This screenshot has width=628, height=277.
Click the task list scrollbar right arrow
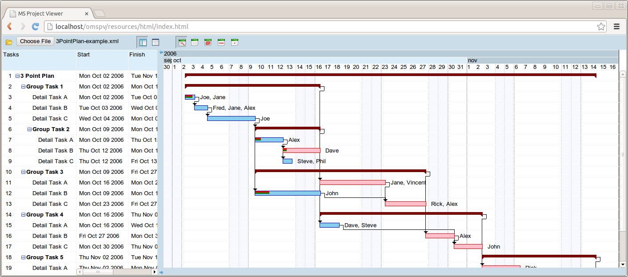pos(154,272)
